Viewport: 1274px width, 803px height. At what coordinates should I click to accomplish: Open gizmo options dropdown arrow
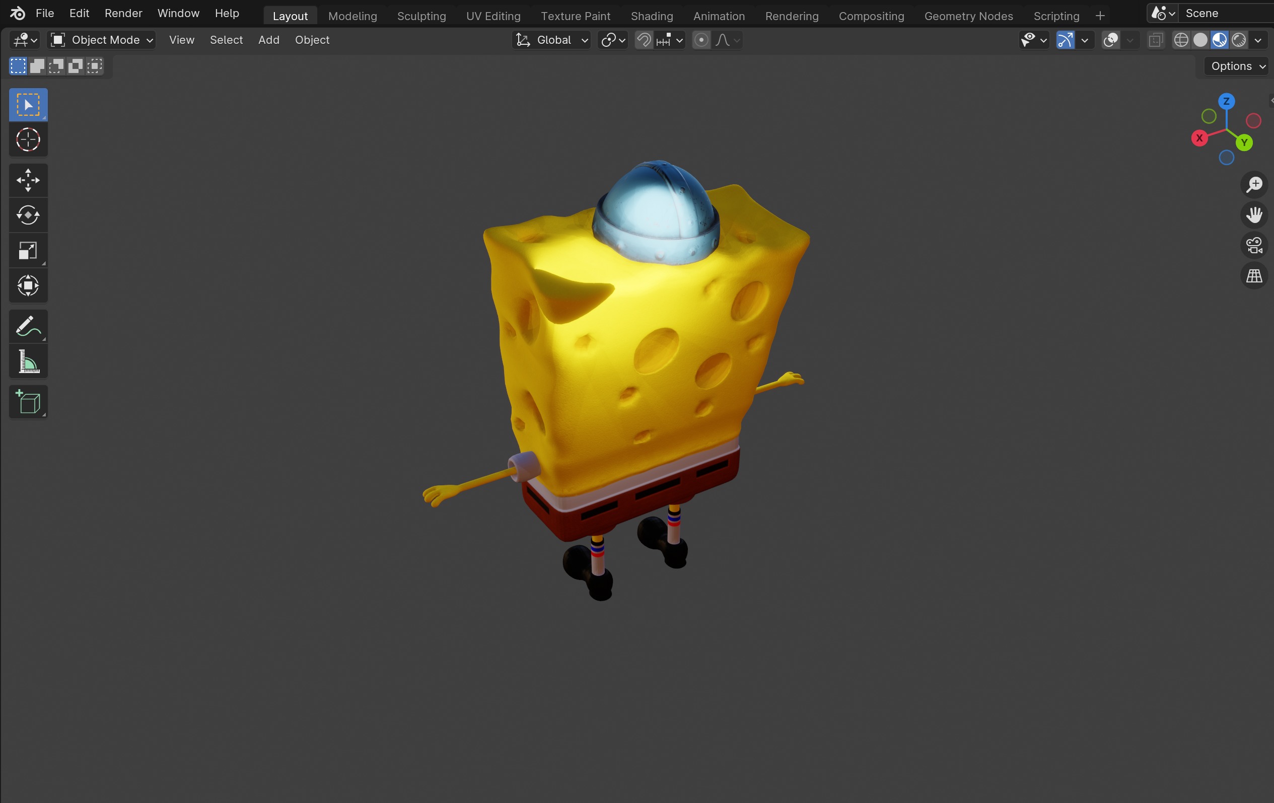[x=1085, y=40]
